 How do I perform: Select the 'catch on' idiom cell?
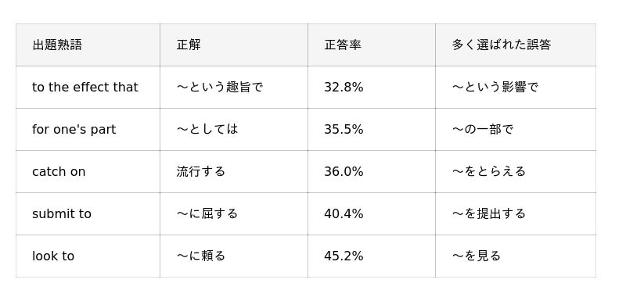pos(88,172)
